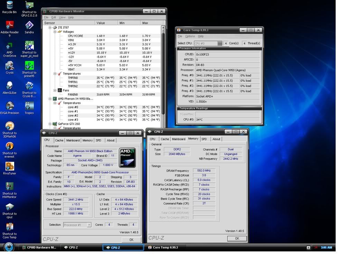Collapse the AMD Phenom X4 9950 node
The width and height of the screenshot is (354, 265).
50,99
